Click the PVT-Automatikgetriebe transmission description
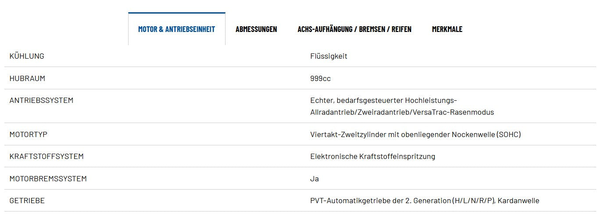602x222 pixels. (425, 201)
